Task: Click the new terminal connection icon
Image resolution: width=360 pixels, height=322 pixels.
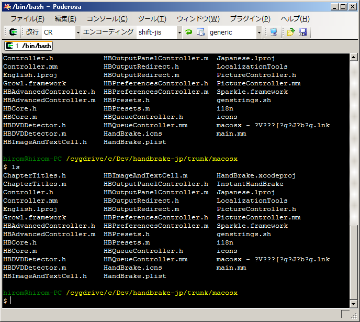Action: [13, 32]
